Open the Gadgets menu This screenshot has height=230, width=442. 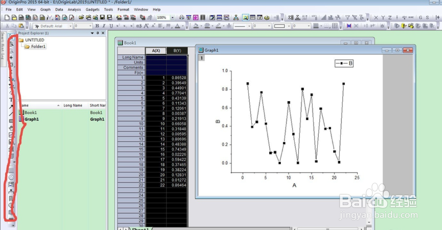click(x=92, y=9)
